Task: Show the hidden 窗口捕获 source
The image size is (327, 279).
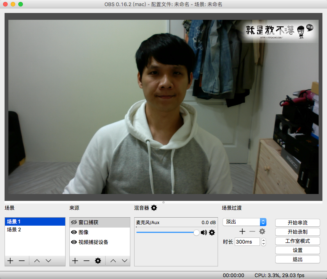Action: [x=74, y=222]
